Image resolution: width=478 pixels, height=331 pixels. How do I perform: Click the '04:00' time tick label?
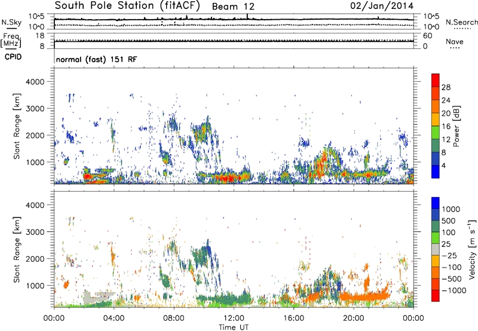coord(114,318)
